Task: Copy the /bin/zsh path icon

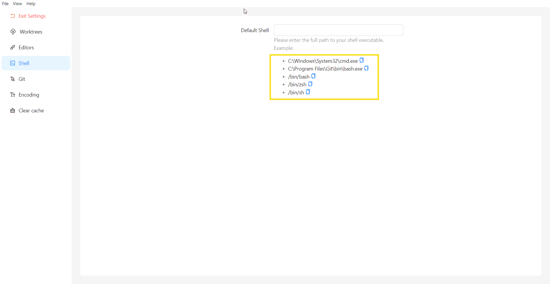Action: click(x=310, y=84)
